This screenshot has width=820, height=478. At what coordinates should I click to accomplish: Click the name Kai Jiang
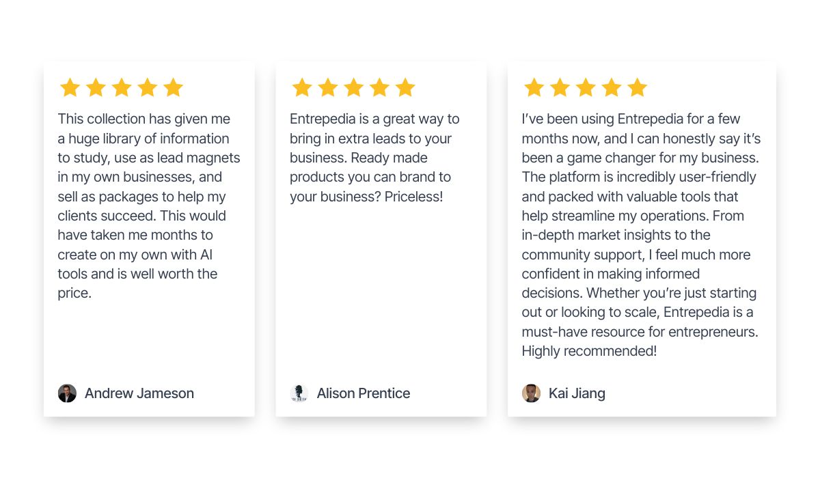click(x=577, y=393)
